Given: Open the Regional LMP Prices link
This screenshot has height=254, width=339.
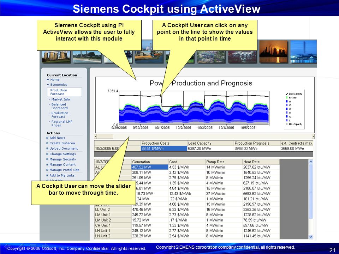Looking at the screenshot, I should tap(62, 123).
